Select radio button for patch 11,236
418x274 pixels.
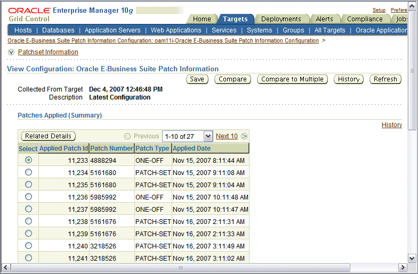click(x=28, y=197)
